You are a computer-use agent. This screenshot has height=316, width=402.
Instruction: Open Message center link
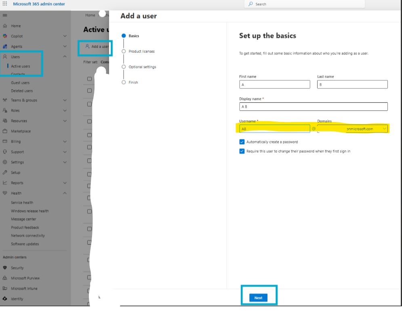pyautogui.click(x=23, y=219)
